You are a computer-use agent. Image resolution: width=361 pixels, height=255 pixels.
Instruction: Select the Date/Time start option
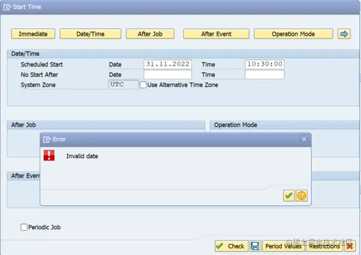pyautogui.click(x=91, y=34)
